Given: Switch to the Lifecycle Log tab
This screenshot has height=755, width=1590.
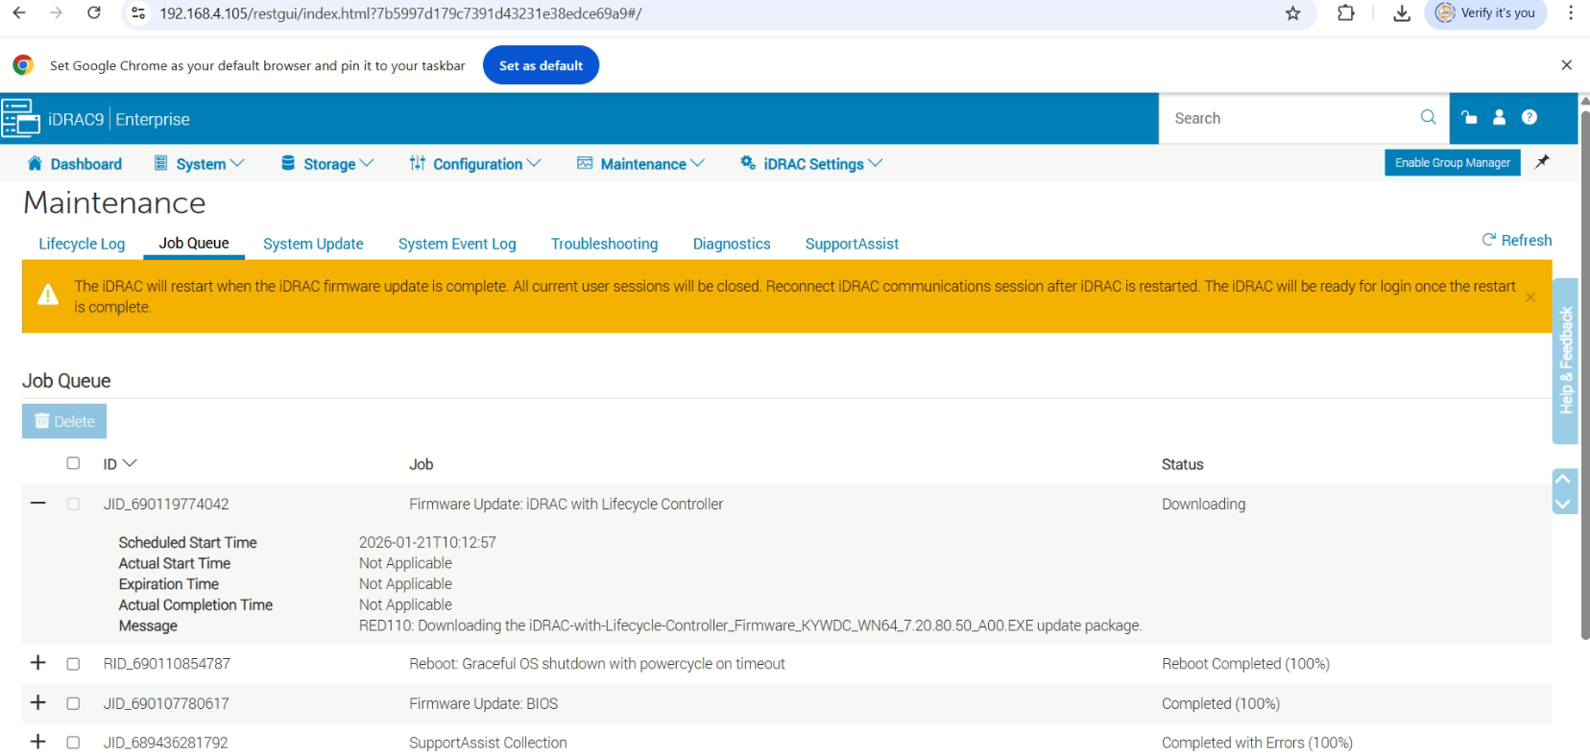Looking at the screenshot, I should 82,244.
